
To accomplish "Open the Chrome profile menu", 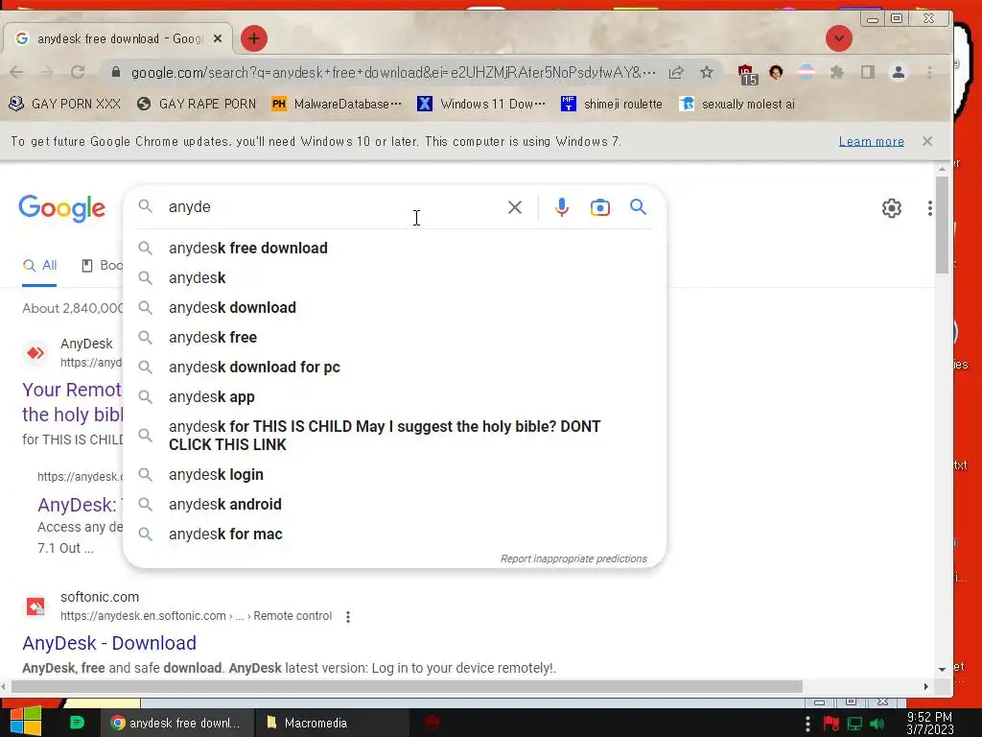I will coord(898,72).
